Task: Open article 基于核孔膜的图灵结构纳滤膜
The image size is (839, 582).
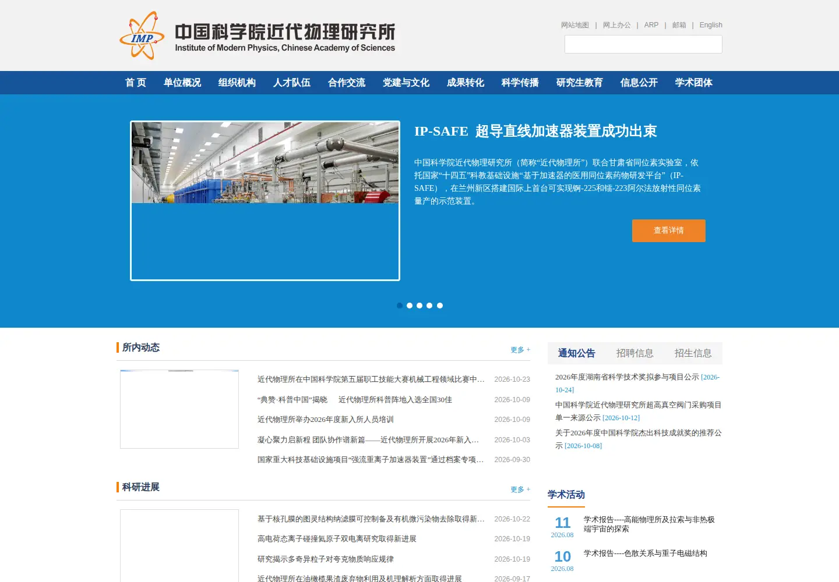Action: (371, 519)
